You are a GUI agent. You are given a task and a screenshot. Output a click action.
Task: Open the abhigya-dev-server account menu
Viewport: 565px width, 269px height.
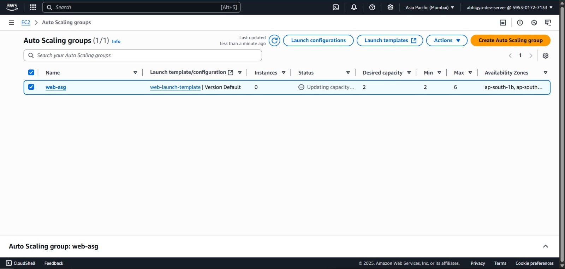coord(510,7)
